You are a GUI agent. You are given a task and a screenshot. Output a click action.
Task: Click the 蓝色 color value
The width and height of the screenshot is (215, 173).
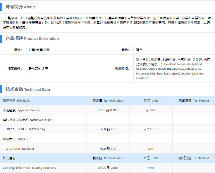pos(139,50)
